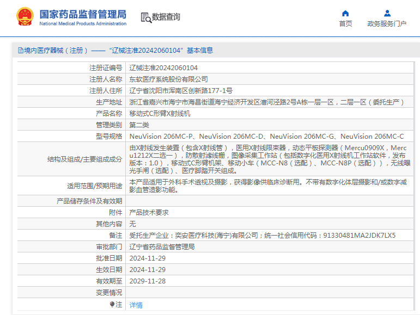The width and height of the screenshot is (420, 315).
Task: Click the 型号规格 row label
Action: pyautogui.click(x=109, y=137)
